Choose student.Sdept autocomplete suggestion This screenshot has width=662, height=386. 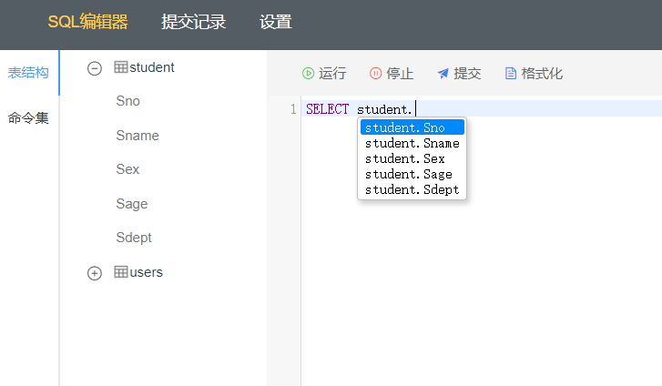[x=412, y=190]
